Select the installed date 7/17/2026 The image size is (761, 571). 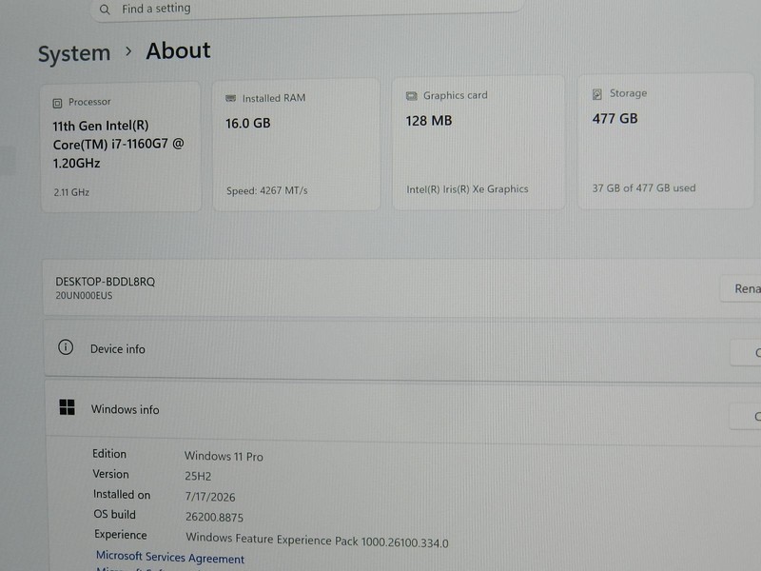[x=210, y=497]
